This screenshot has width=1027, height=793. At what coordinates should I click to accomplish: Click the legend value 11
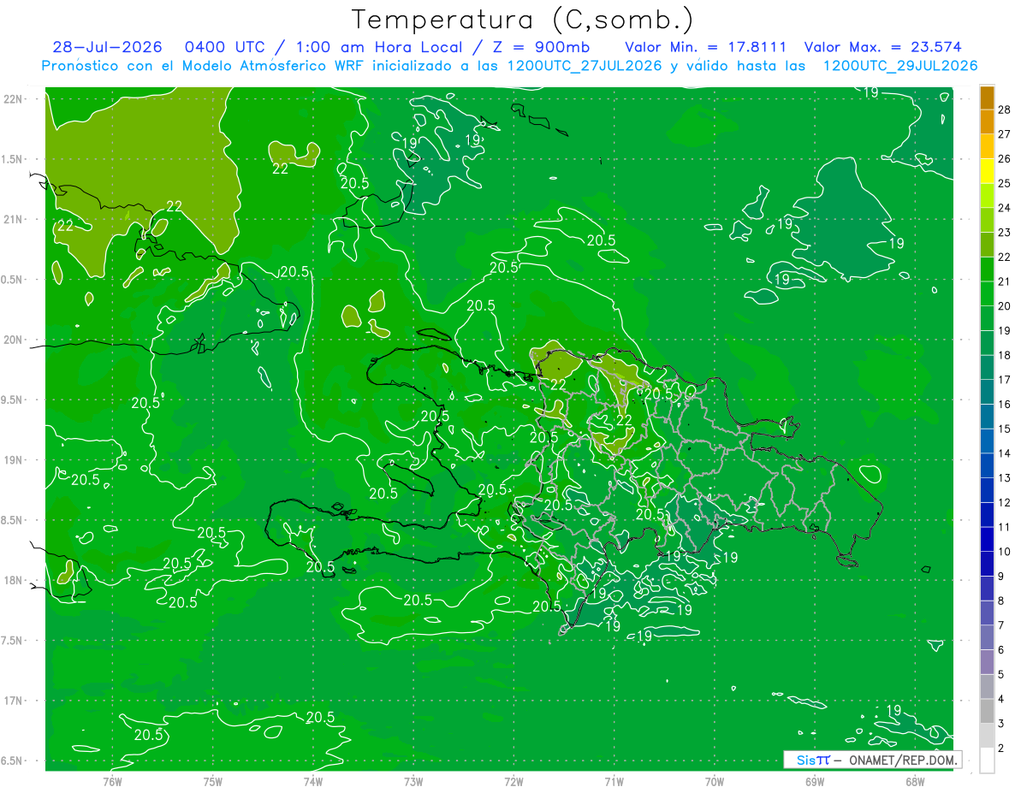pos(1005,527)
